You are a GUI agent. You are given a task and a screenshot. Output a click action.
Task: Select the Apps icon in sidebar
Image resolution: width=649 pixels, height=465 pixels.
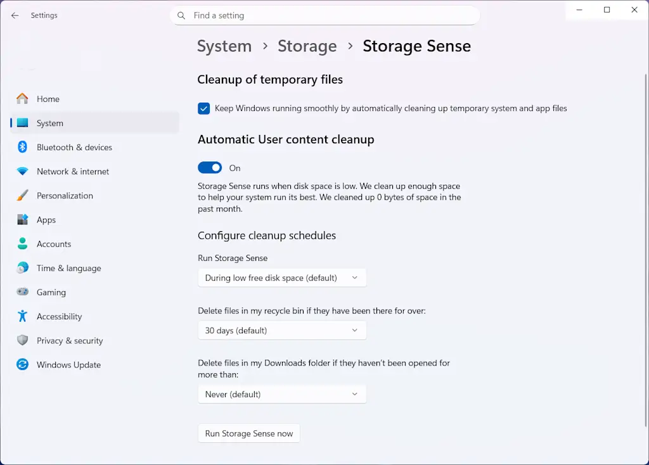point(23,220)
